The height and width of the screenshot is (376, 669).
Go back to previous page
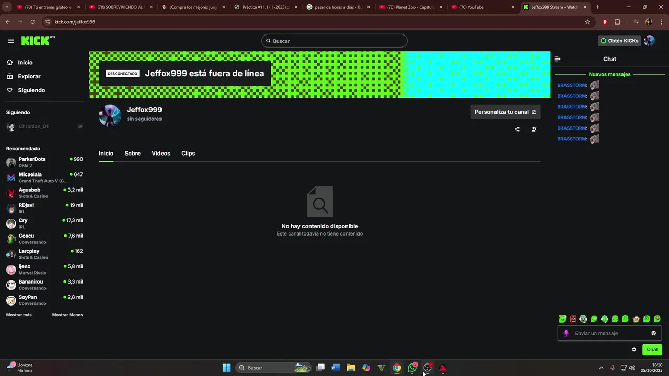pyautogui.click(x=7, y=22)
